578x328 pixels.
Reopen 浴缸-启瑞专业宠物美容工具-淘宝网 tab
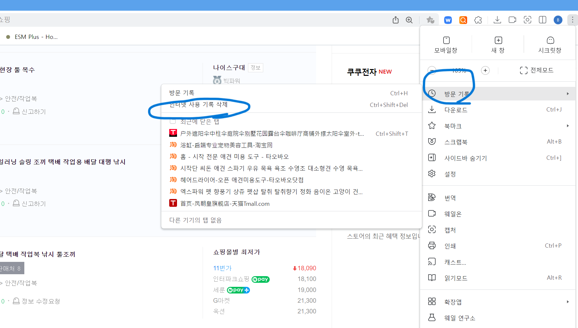[291, 145]
